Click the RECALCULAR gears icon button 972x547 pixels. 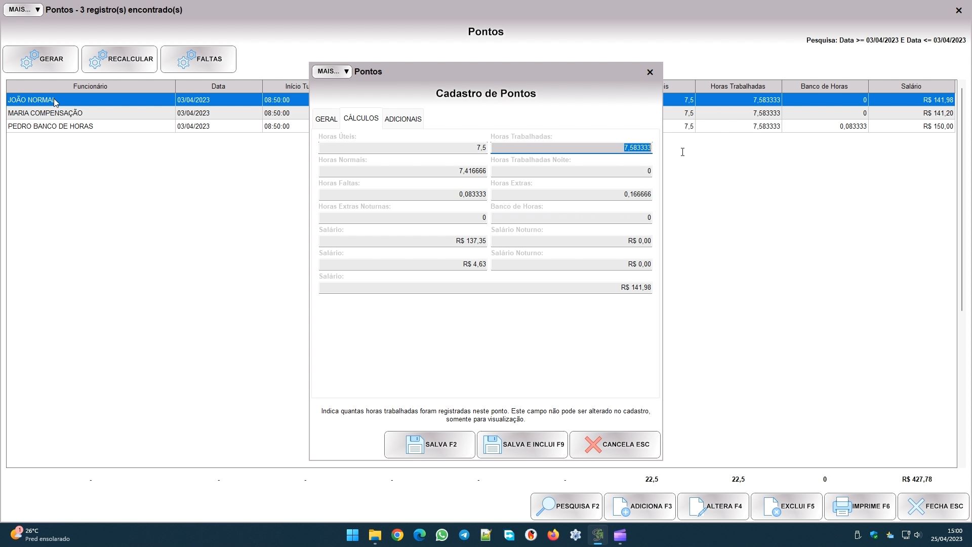pos(98,59)
